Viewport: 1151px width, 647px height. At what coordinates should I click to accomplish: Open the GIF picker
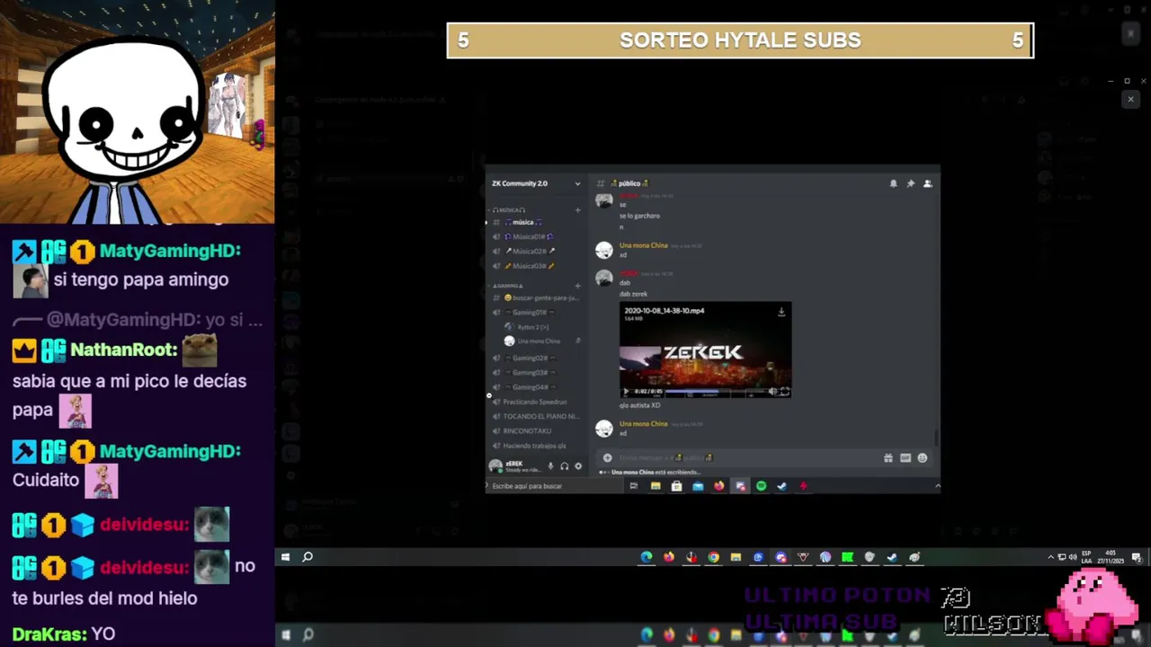(906, 457)
